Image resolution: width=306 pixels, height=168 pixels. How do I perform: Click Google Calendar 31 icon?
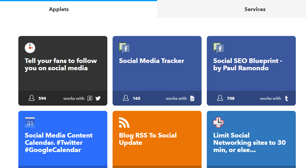click(30, 122)
